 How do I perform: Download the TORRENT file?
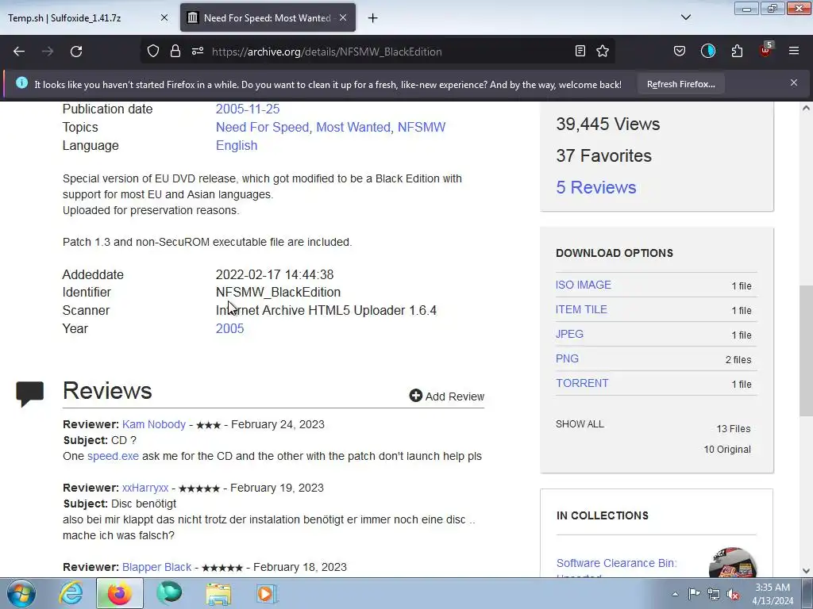tap(582, 383)
